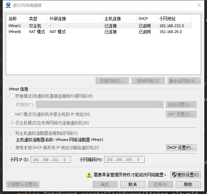Click the 外部连接 column header
This screenshot has height=194, width=207.
[75, 19]
